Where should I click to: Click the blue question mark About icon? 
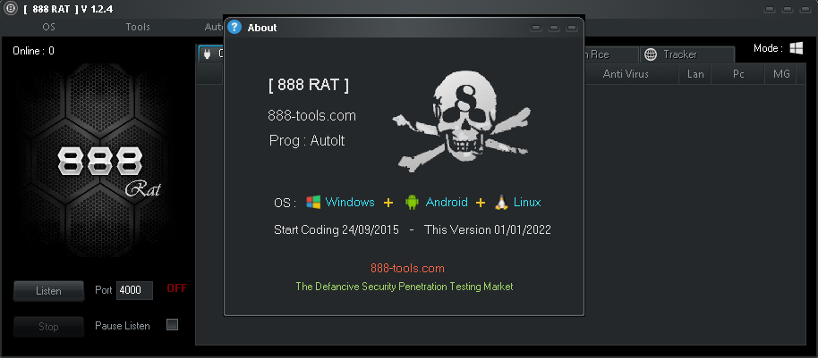point(235,27)
